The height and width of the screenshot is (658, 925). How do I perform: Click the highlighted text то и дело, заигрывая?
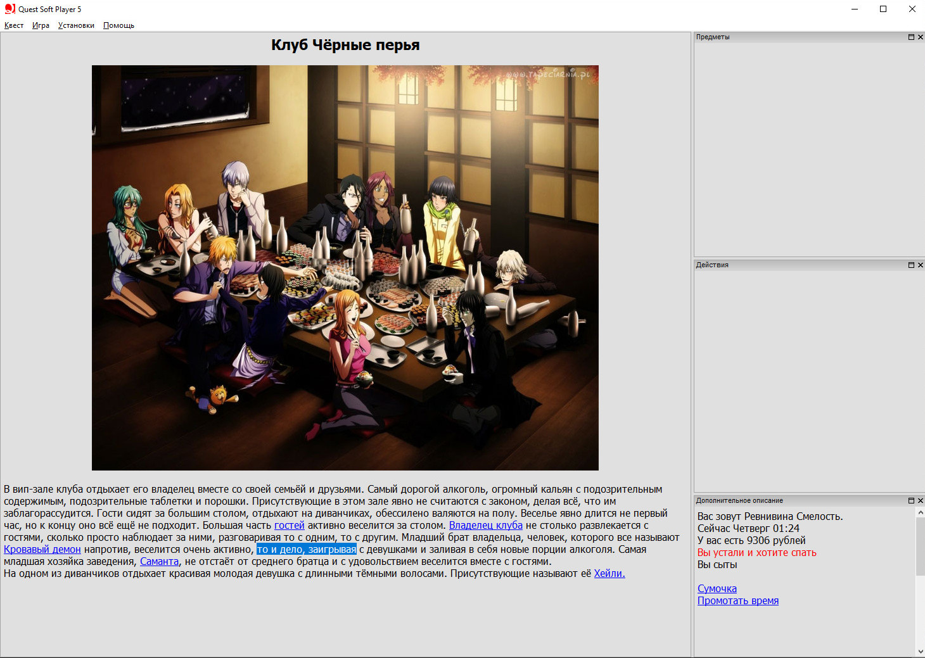click(x=307, y=550)
